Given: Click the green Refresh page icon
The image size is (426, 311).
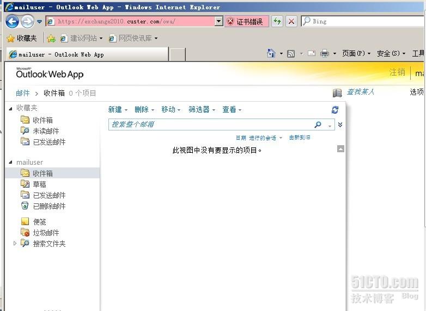Looking at the screenshot, I should pyautogui.click(x=277, y=21).
